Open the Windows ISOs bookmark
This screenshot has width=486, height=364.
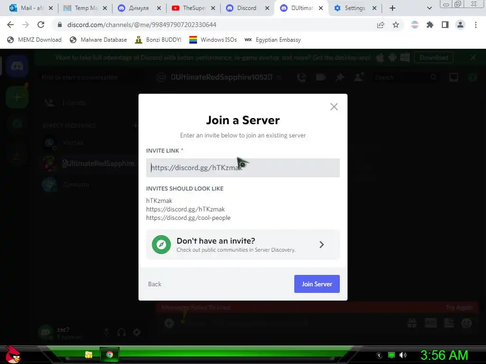[x=213, y=40]
